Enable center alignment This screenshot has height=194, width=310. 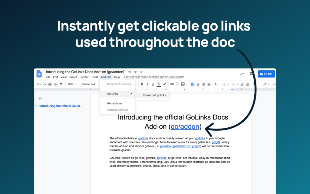(x=198, y=84)
